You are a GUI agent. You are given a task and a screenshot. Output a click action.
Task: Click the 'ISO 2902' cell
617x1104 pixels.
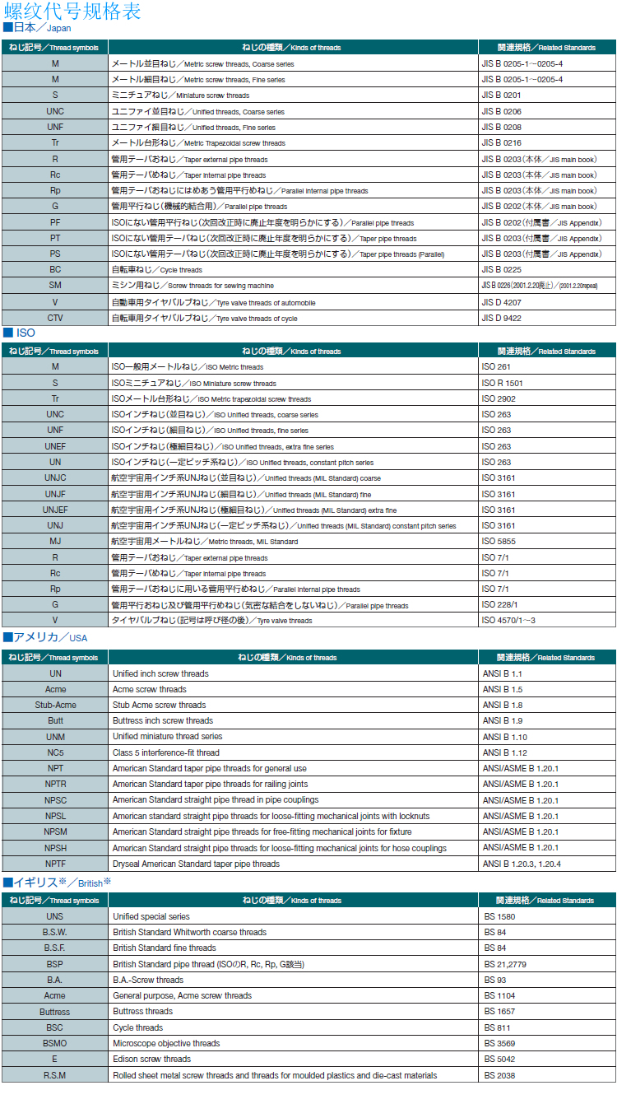coord(547,398)
